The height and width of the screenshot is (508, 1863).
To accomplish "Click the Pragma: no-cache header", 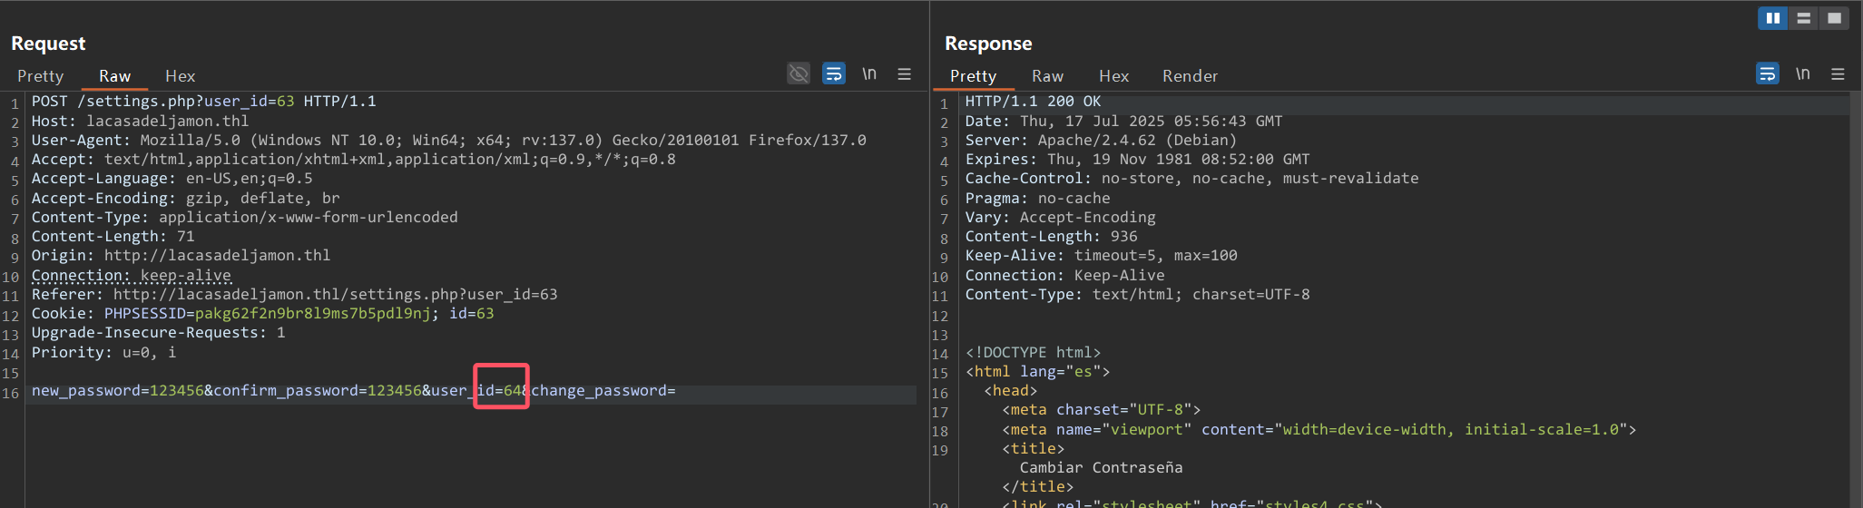I will (1037, 198).
